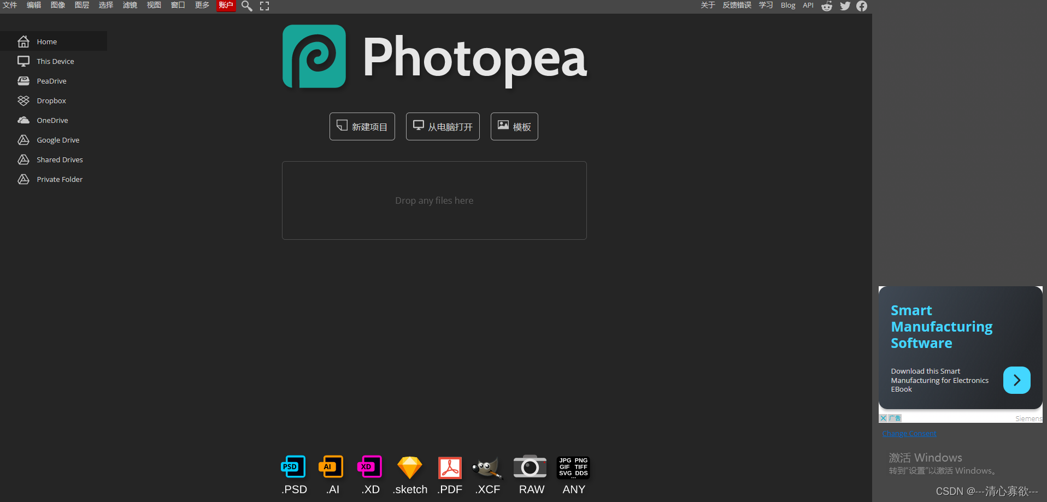The image size is (1047, 502).
Task: Open the 滤镜 menu
Action: [x=130, y=5]
